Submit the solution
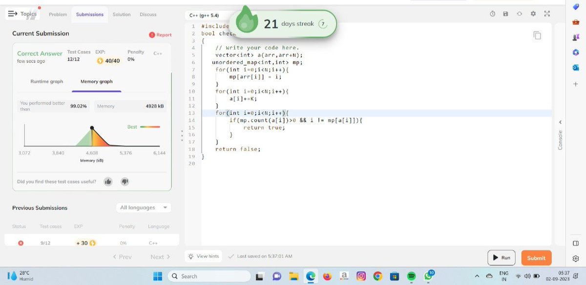 [x=536, y=258]
